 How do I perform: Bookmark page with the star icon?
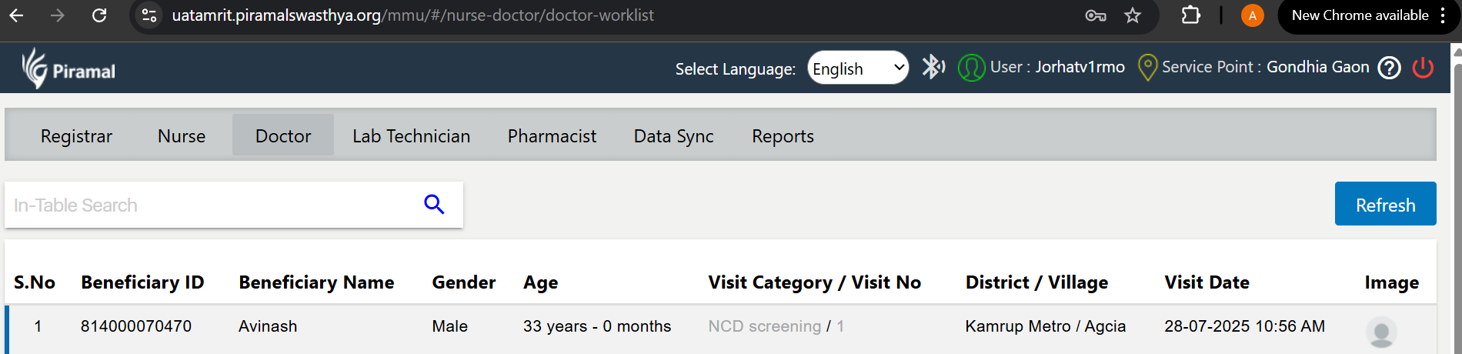click(1132, 15)
